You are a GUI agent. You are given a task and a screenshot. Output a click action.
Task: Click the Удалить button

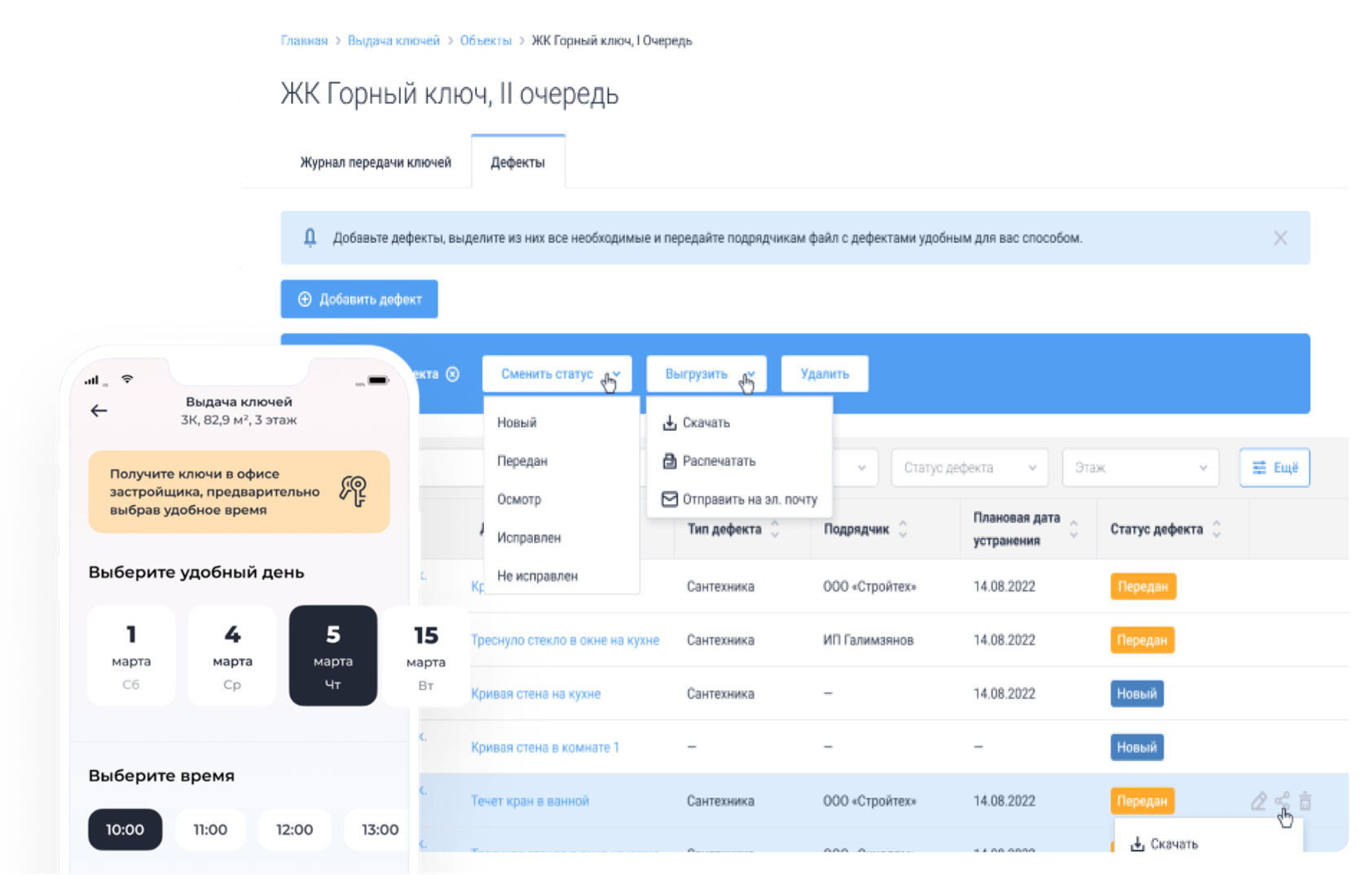point(825,374)
